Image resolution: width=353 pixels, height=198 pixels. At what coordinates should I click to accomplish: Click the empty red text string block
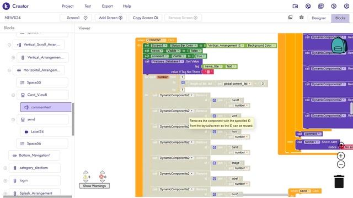point(208,71)
